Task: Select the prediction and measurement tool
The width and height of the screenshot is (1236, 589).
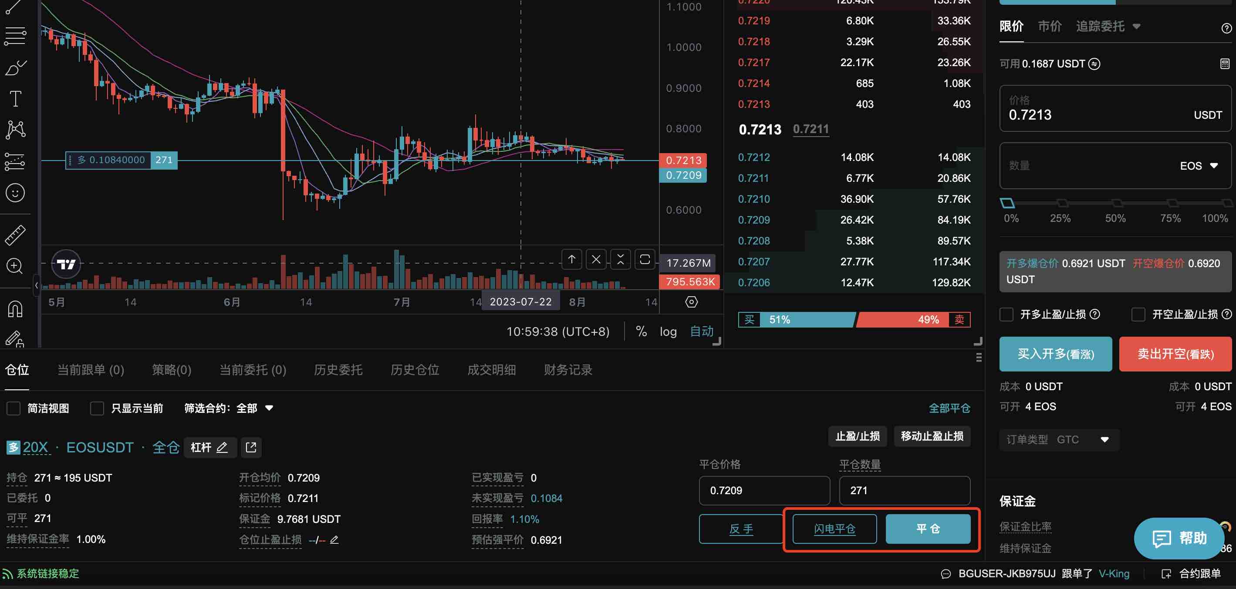Action: pyautogui.click(x=15, y=161)
